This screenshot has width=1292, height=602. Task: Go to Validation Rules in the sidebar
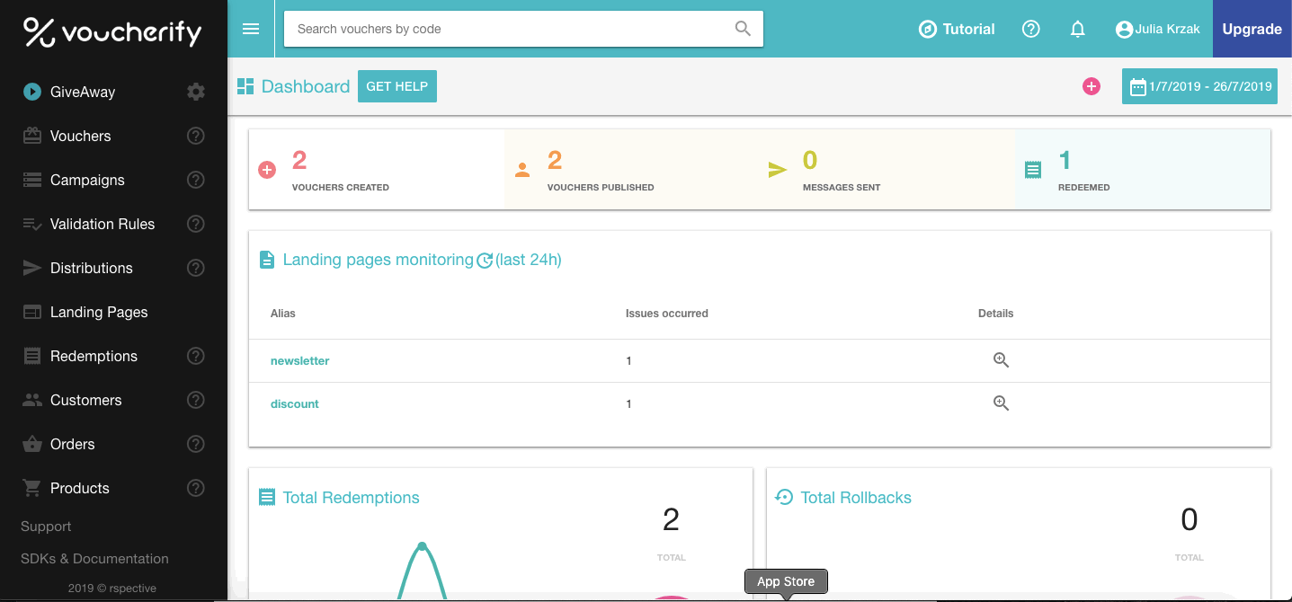coord(102,224)
